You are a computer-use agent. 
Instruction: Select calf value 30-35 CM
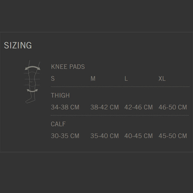coord(65,136)
